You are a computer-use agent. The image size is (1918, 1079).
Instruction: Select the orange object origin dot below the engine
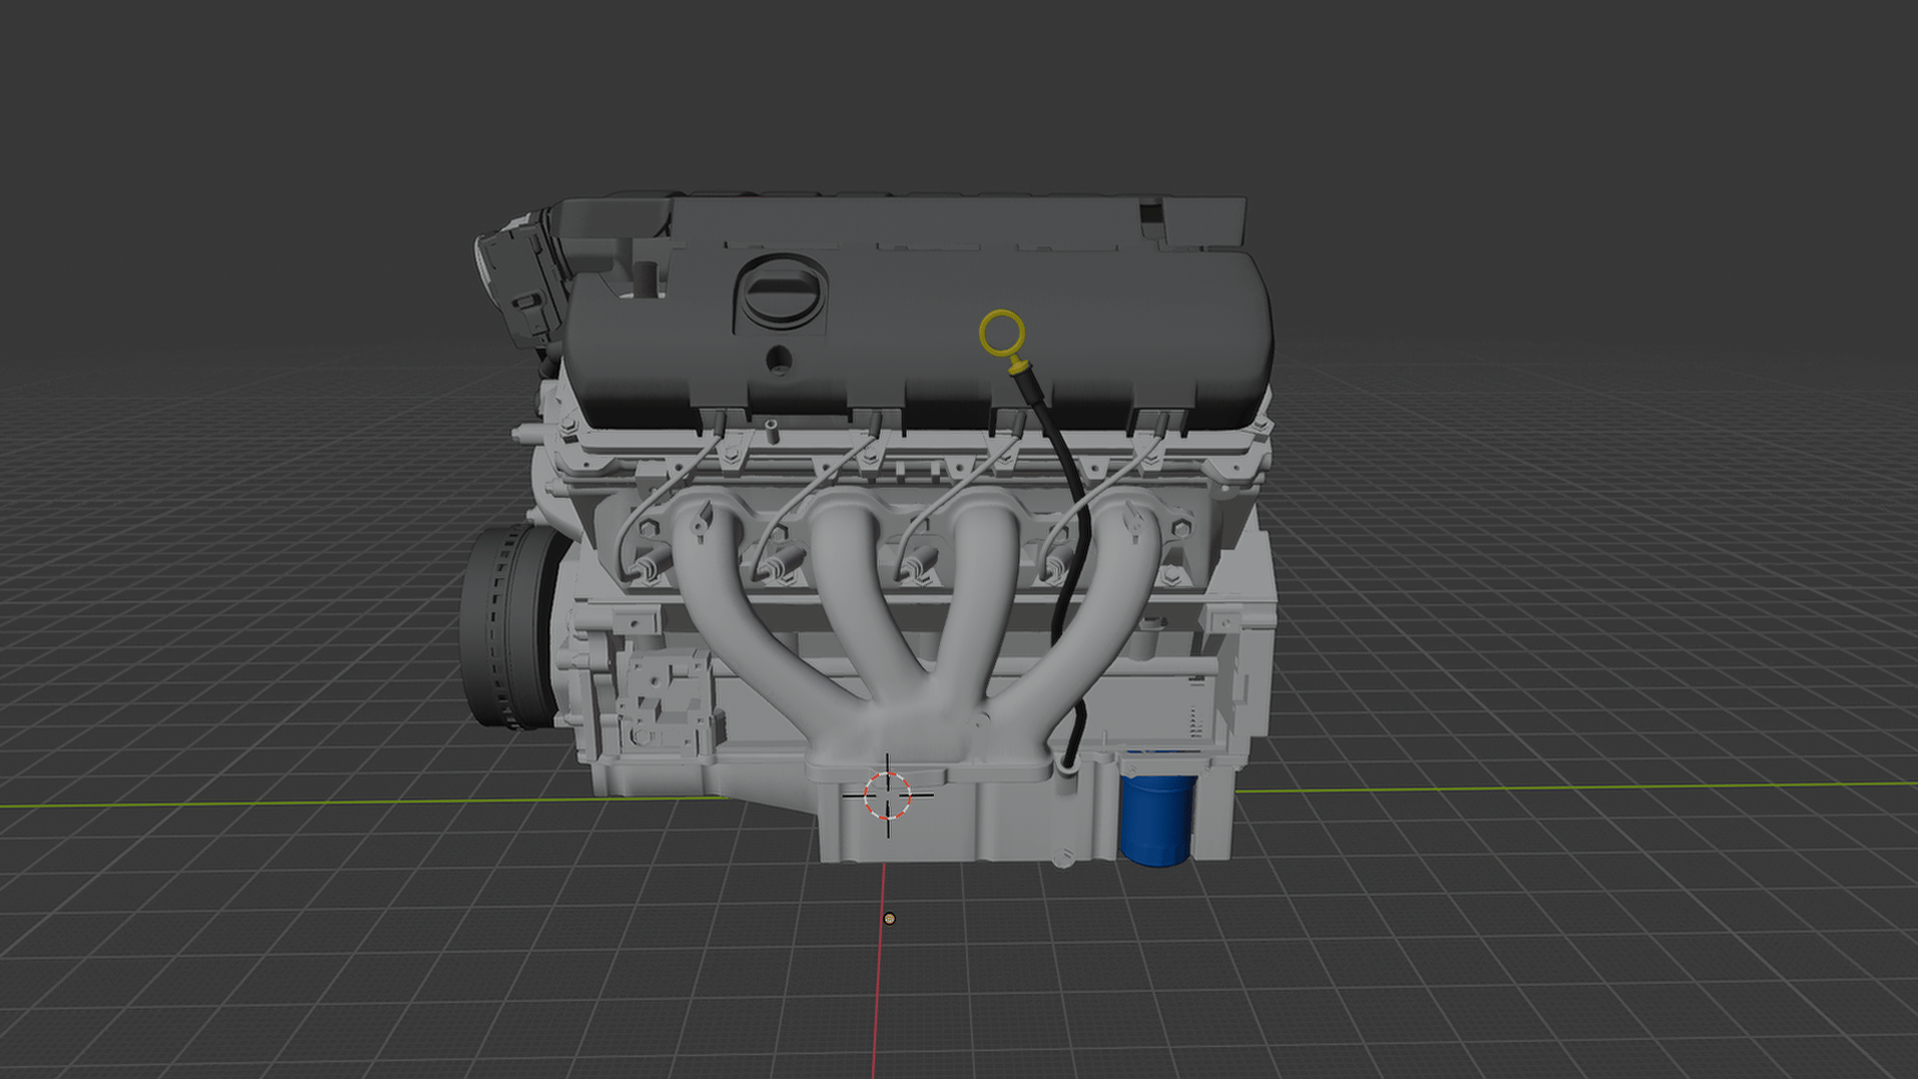click(x=889, y=919)
